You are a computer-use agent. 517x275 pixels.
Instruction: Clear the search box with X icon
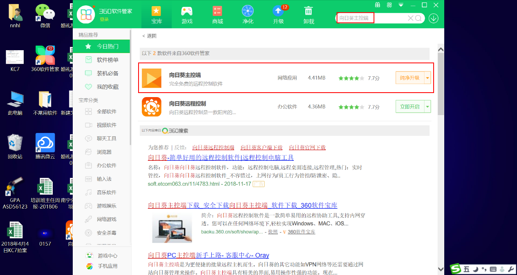410,18
